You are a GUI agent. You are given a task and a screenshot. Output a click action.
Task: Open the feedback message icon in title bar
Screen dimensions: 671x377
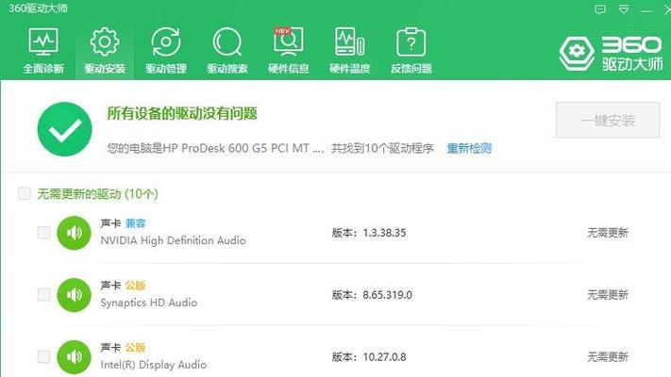point(600,9)
